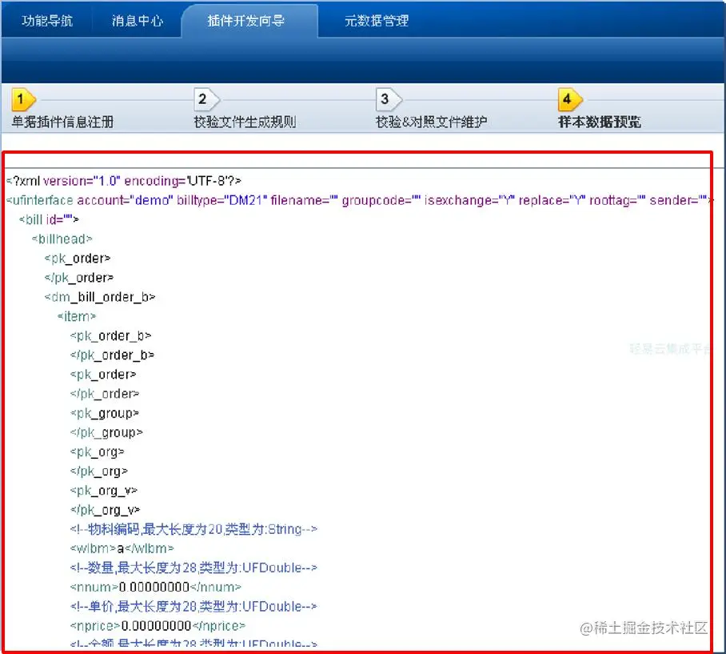The height and width of the screenshot is (654, 726).
Task: Go to 样本数据预览 step
Action: click(x=600, y=122)
